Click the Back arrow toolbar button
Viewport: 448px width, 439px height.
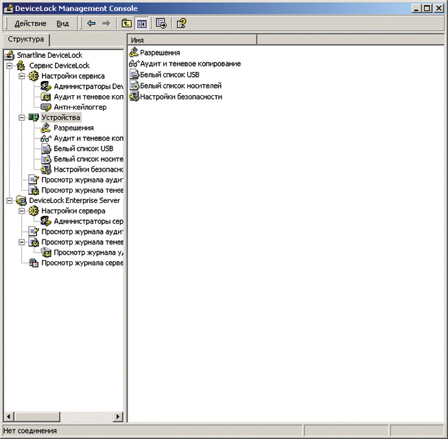tap(91, 23)
